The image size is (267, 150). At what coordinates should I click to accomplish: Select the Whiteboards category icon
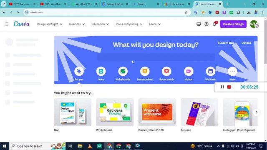pos(123,71)
